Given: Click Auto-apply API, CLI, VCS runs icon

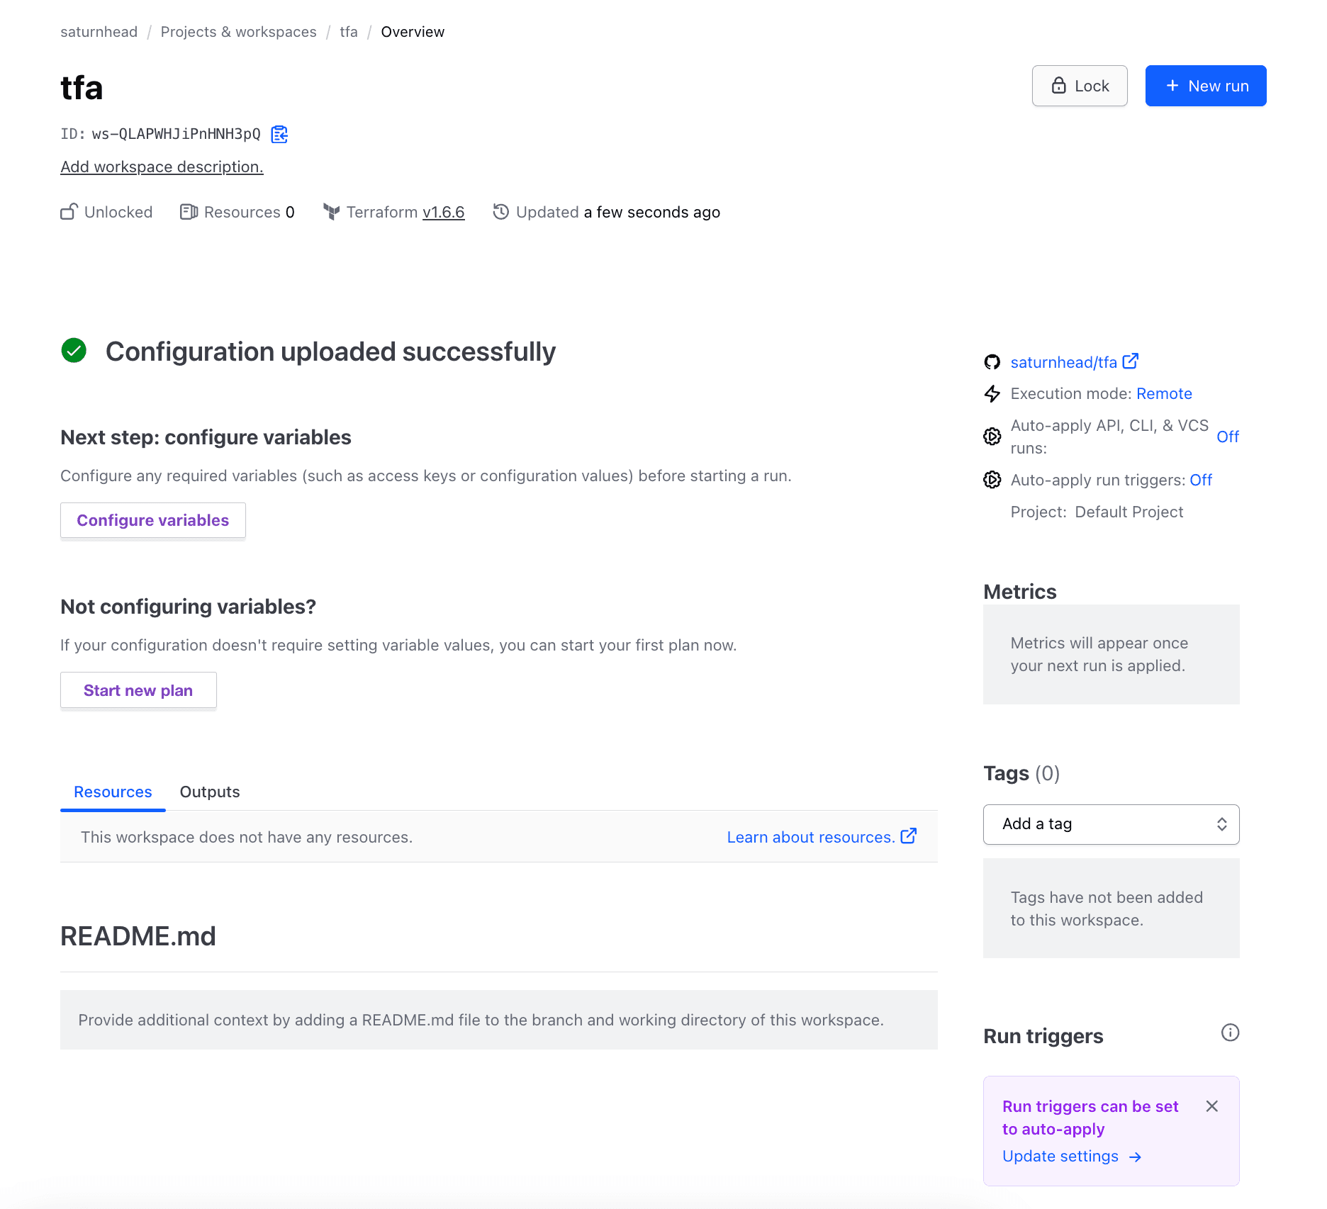Looking at the screenshot, I should tap(992, 437).
